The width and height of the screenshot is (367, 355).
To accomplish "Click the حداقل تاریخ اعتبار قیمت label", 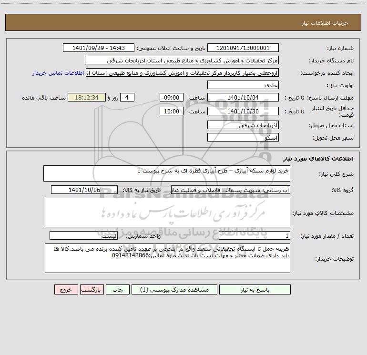I will click(333, 112).
